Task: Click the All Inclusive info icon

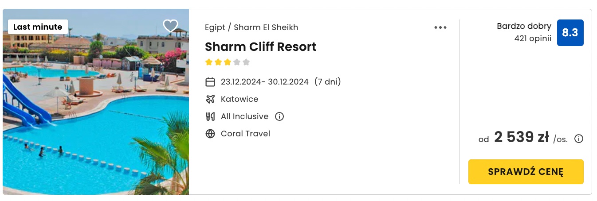Action: tap(279, 117)
